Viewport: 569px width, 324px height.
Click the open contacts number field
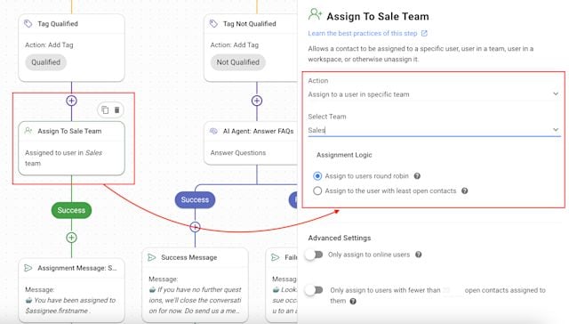pyautogui.click(x=453, y=290)
